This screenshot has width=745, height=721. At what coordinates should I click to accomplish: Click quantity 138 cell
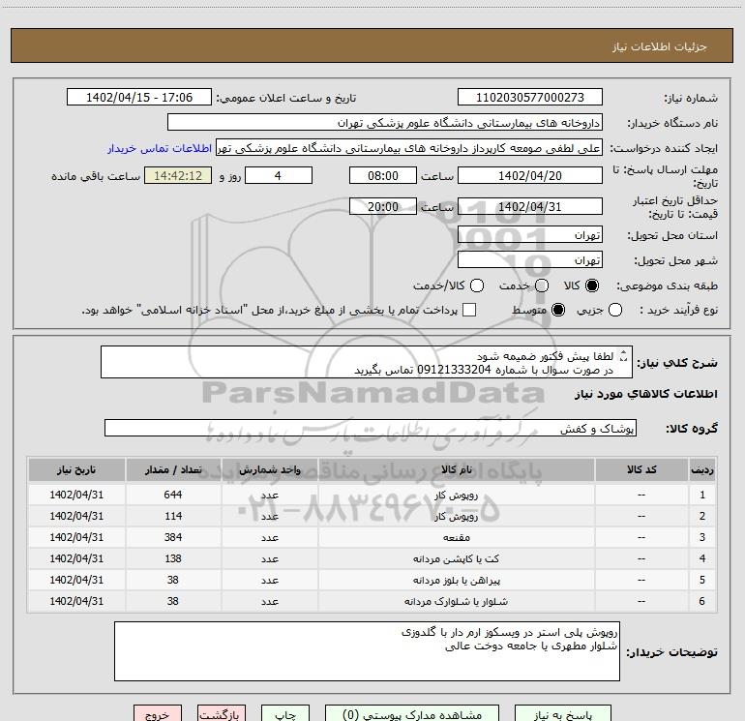(173, 559)
